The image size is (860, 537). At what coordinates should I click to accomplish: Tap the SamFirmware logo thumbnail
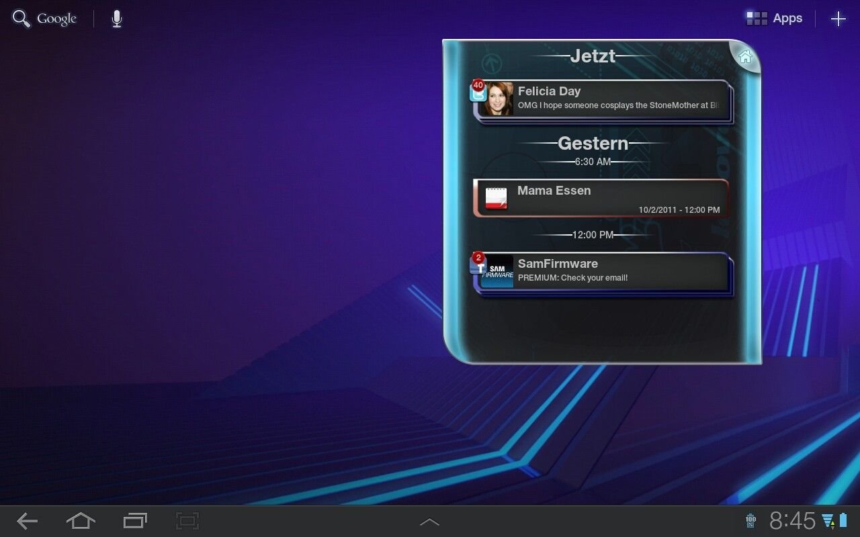499,272
